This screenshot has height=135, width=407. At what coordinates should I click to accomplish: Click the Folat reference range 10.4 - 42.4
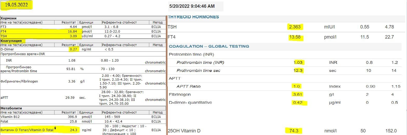pos(113,121)
